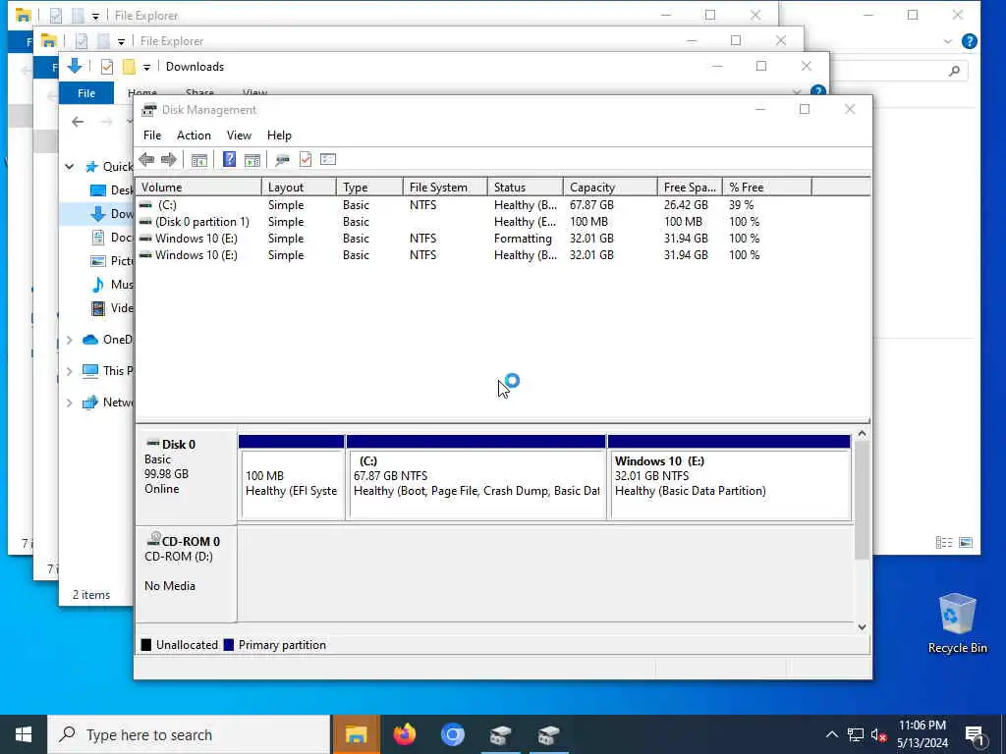1006x754 pixels.
Task: Open the Help menu in Disk Management
Action: point(279,135)
